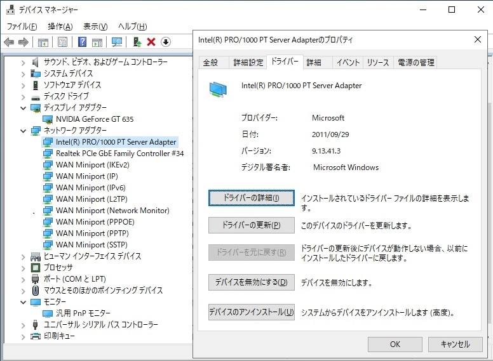The width and height of the screenshot is (493, 361).
Task: Click the ドライバーの更新(P) button
Action: 251,225
